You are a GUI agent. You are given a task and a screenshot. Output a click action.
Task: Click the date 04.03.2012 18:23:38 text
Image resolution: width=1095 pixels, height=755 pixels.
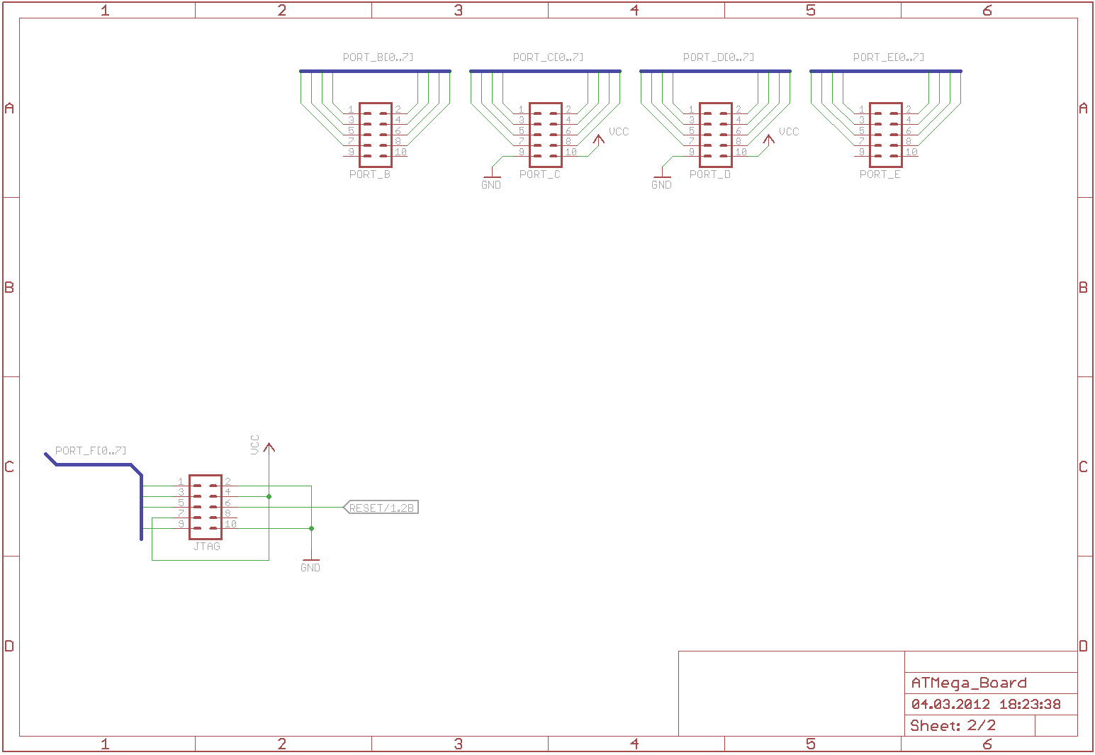(x=986, y=705)
